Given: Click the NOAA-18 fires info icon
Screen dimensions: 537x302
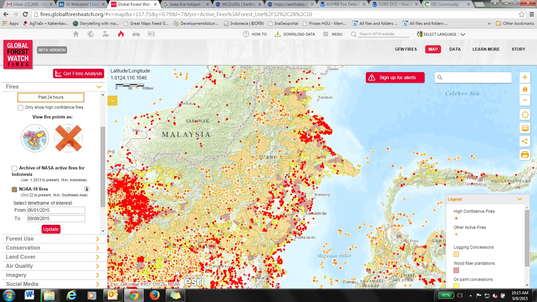Looking at the screenshot, I should (x=87, y=189).
